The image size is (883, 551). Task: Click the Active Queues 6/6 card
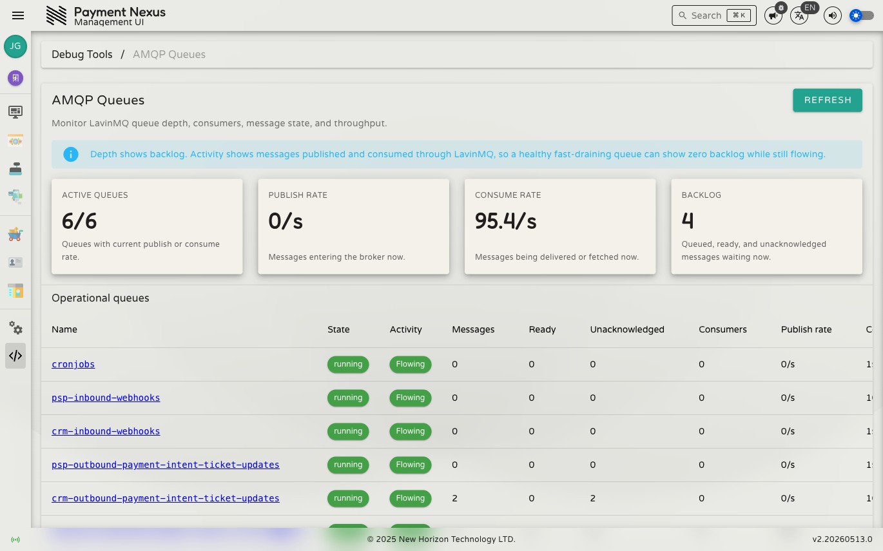(147, 226)
